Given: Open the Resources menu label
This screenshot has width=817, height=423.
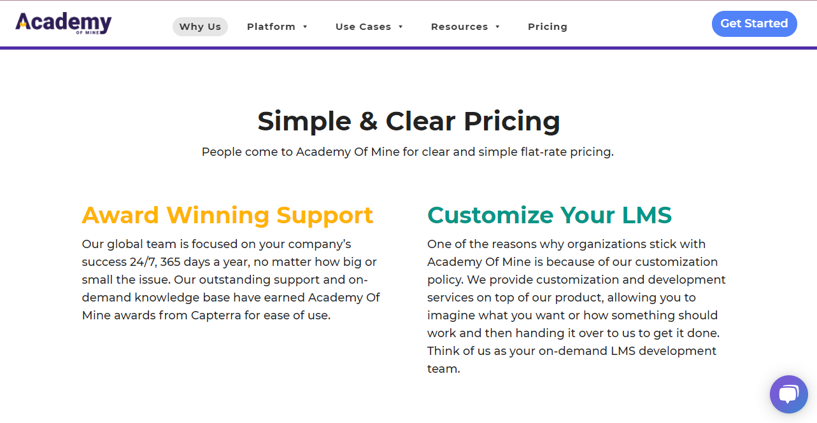Looking at the screenshot, I should pyautogui.click(x=460, y=27).
